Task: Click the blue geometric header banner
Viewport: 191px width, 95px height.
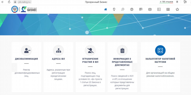Action: 95,24
